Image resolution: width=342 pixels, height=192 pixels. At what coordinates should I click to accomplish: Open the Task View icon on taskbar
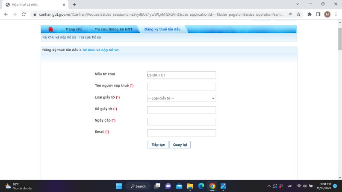pos(157,186)
